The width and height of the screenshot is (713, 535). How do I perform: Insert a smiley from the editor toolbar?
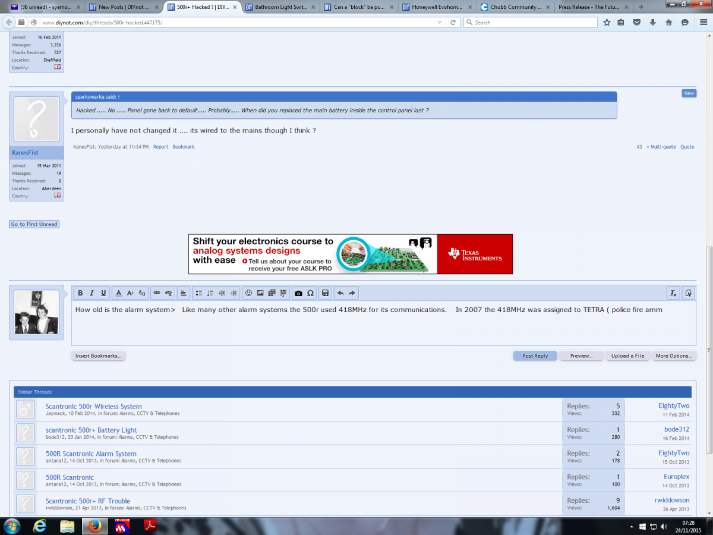pyautogui.click(x=248, y=293)
